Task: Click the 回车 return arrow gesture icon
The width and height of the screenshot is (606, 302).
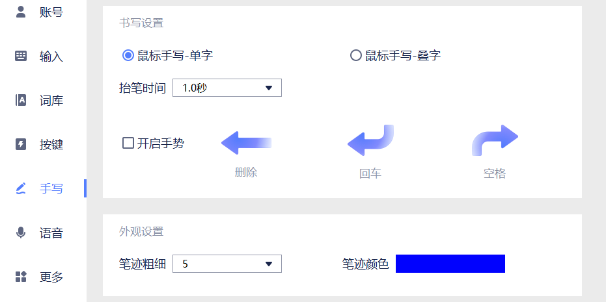Action: point(370,140)
